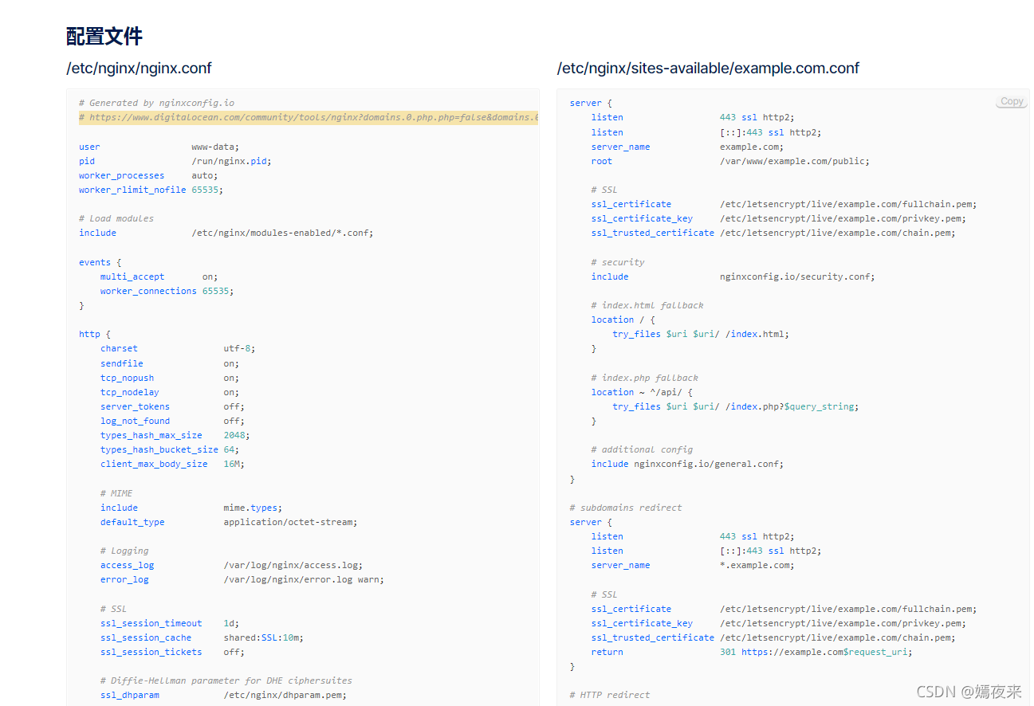
Task: Click the '/var/log/nginx/error.log warn;' value
Action: [304, 579]
